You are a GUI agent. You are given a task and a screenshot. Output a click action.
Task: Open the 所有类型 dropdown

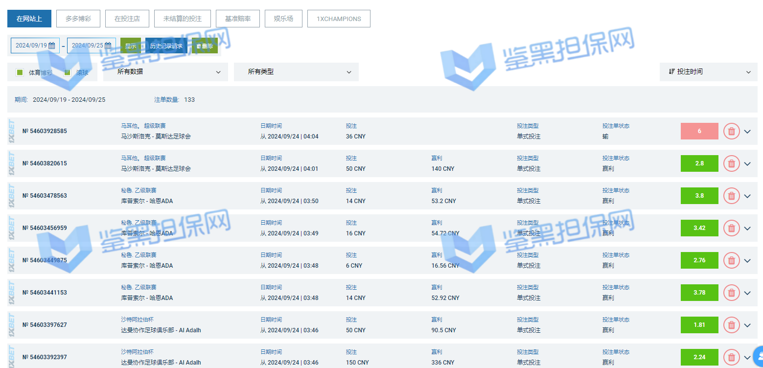pyautogui.click(x=296, y=72)
